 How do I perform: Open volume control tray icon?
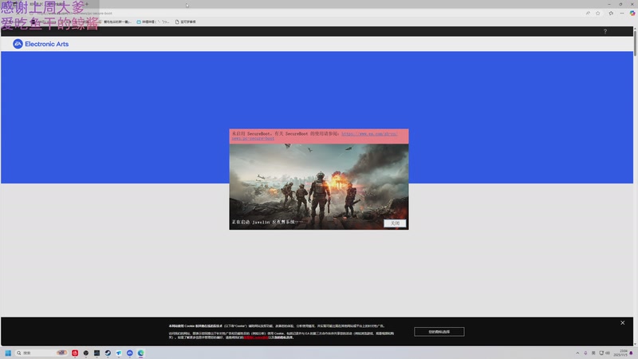coord(608,353)
